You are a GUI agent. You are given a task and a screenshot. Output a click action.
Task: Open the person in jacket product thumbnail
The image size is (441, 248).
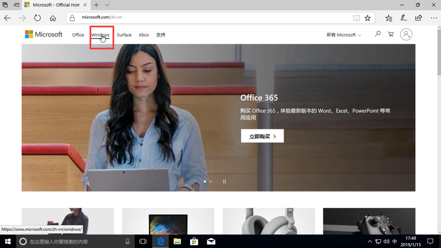(68, 221)
